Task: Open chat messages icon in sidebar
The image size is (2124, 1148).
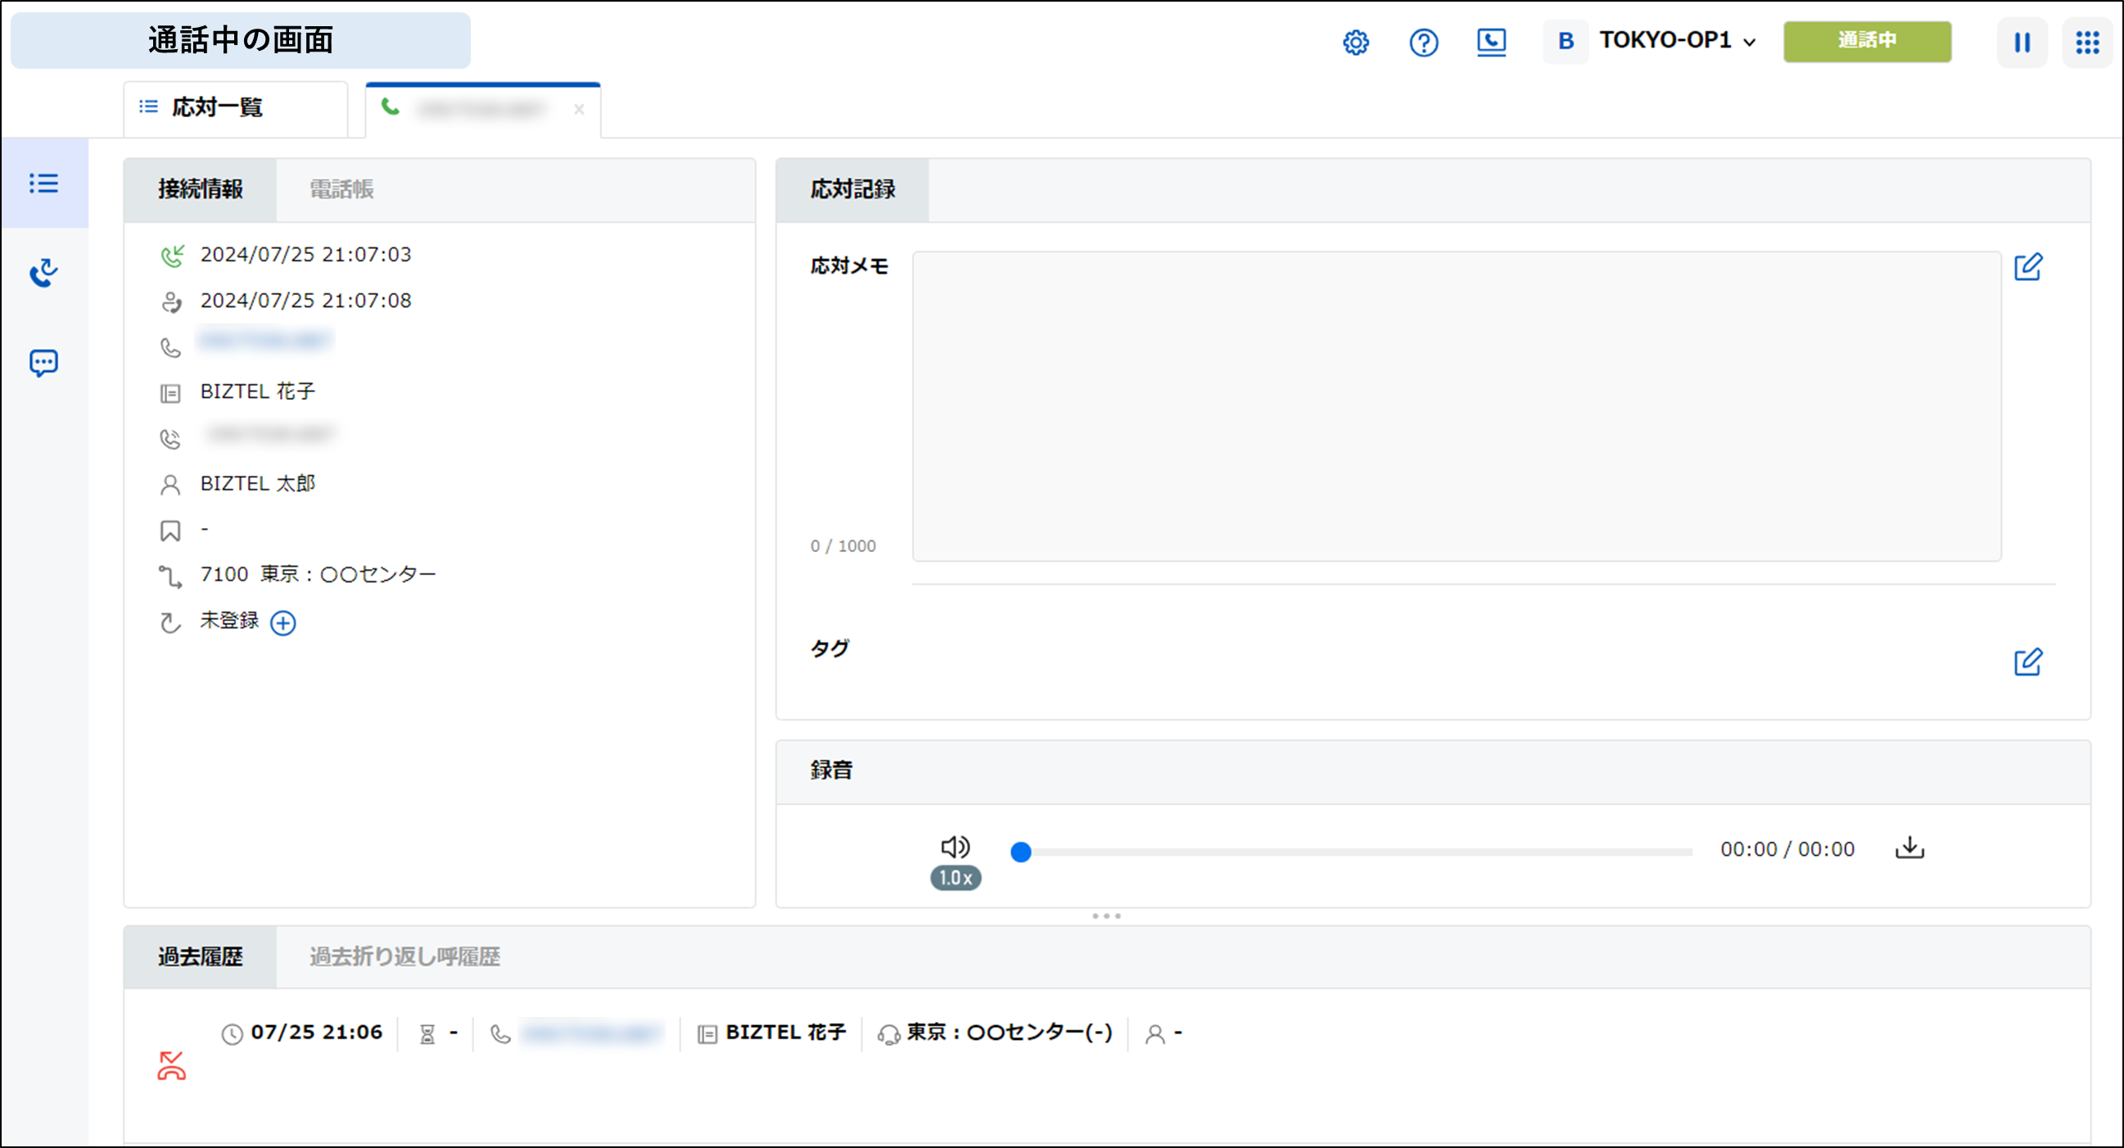Action: 43,363
